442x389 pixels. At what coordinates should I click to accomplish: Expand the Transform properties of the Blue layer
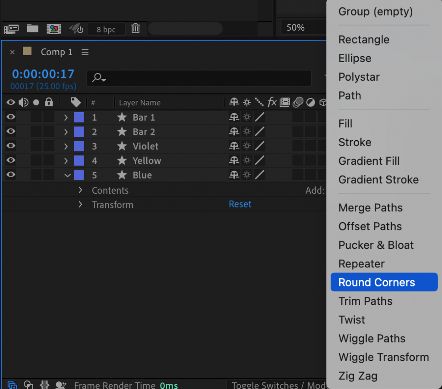80,204
